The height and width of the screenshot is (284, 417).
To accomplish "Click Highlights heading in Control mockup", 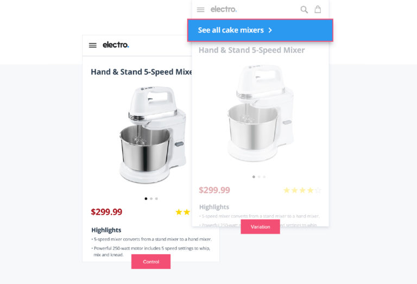I will [106, 230].
